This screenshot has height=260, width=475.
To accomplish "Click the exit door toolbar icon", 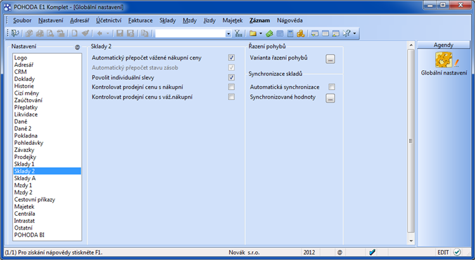I will tap(15, 34).
